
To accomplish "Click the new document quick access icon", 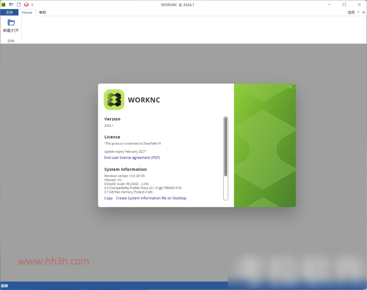I will (19, 4).
